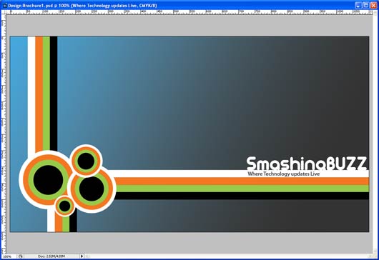The width and height of the screenshot is (379, 260).
Task: Click the Version Cue icon in status bar
Action: (x=21, y=256)
